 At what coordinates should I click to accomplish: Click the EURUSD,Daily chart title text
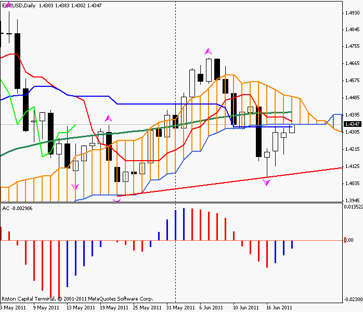pyautogui.click(x=19, y=6)
